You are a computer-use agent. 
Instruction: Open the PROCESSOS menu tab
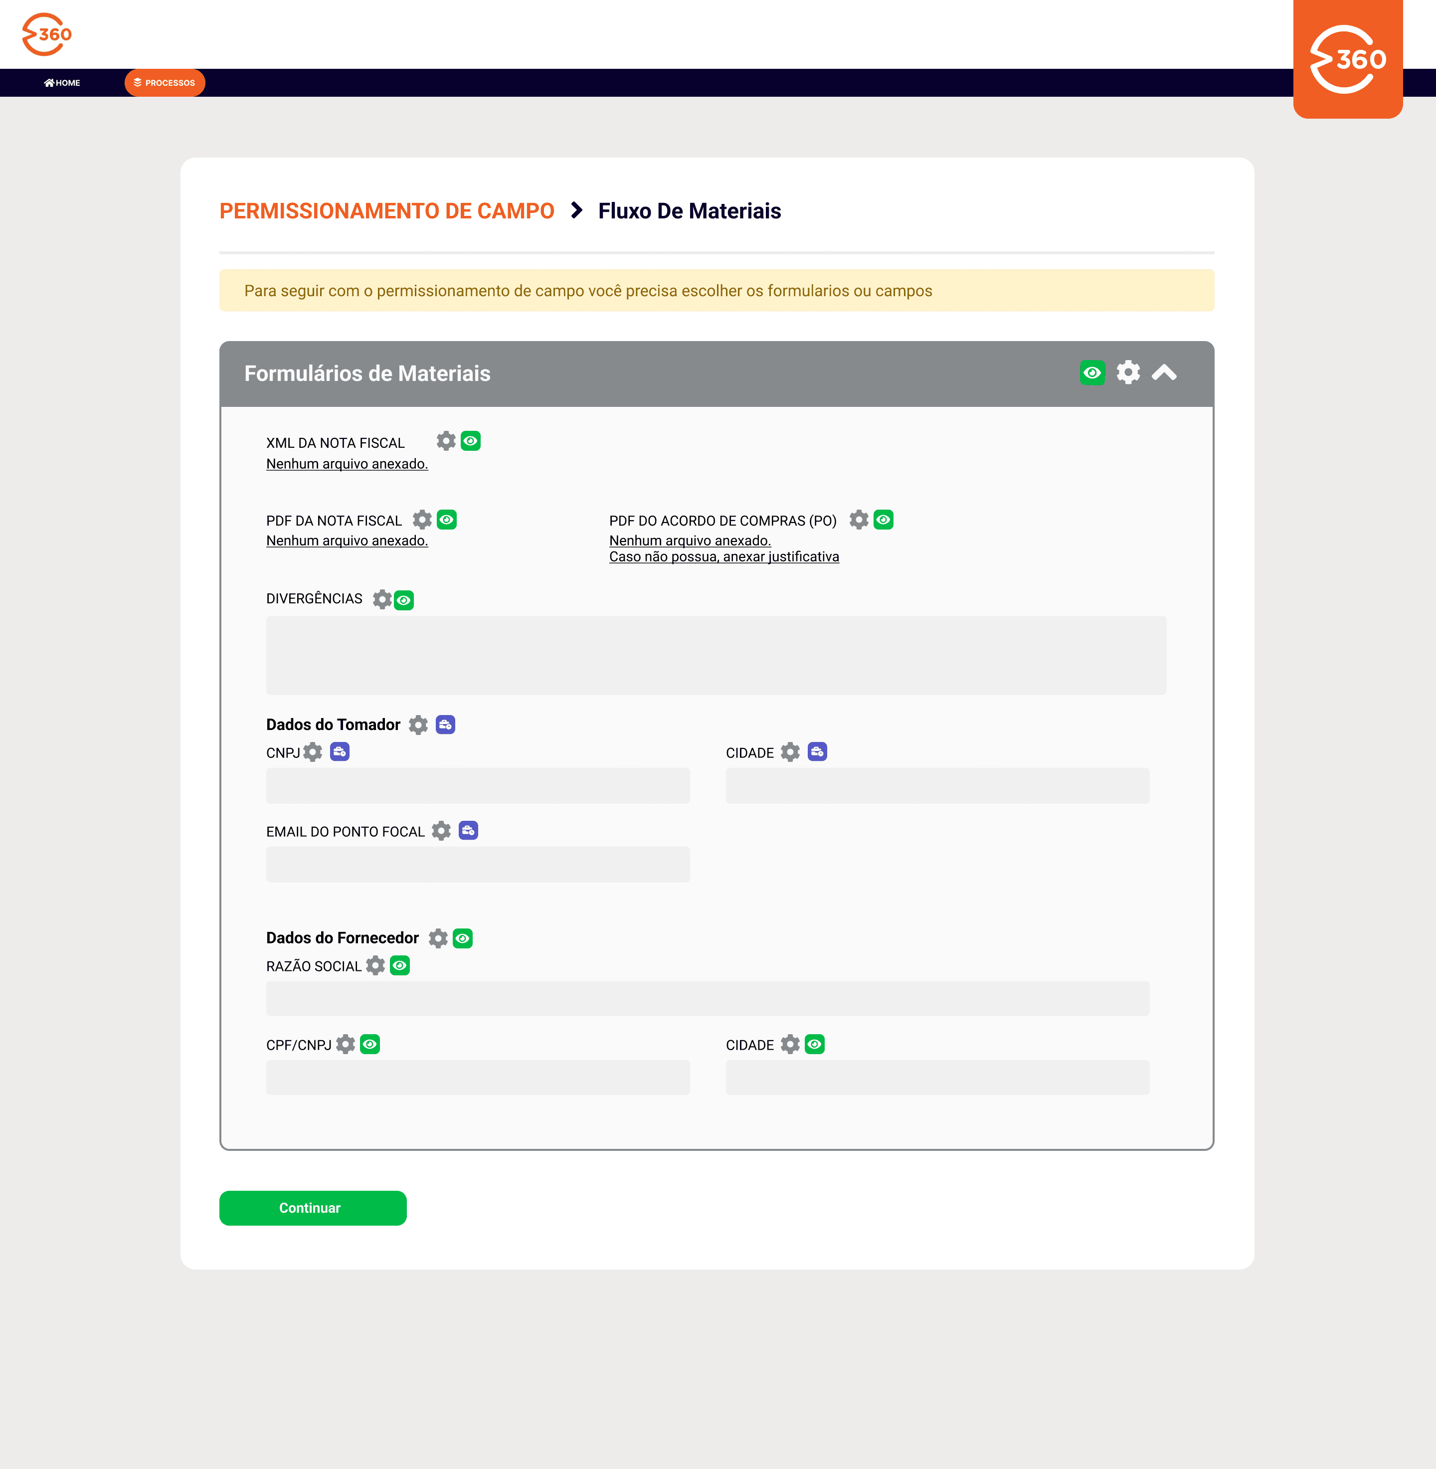point(165,83)
